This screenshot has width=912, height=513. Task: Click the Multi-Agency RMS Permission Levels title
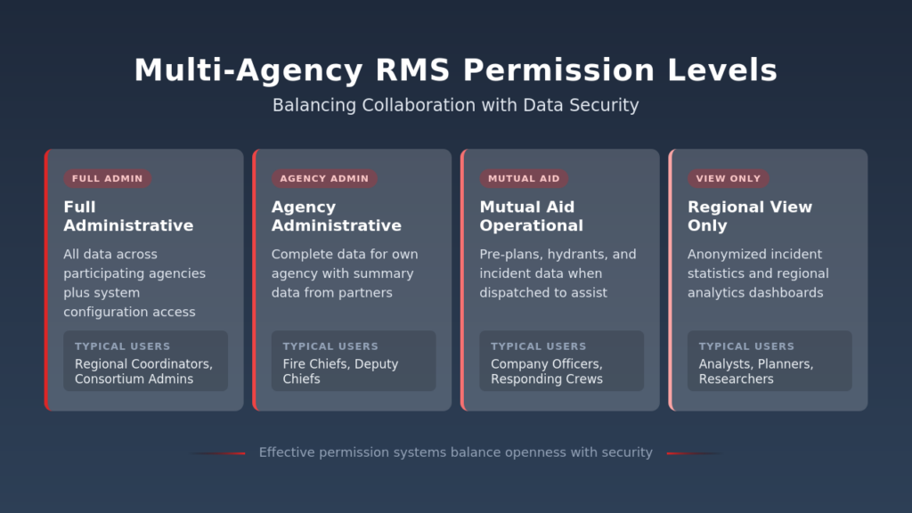[x=456, y=69]
